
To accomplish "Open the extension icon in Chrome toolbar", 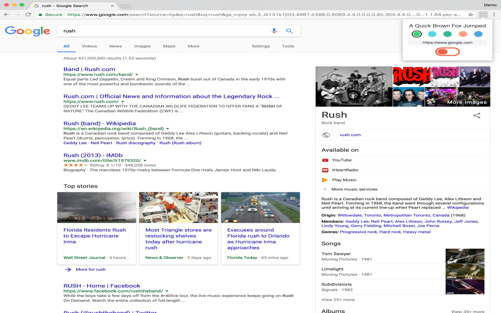I will point(483,14).
